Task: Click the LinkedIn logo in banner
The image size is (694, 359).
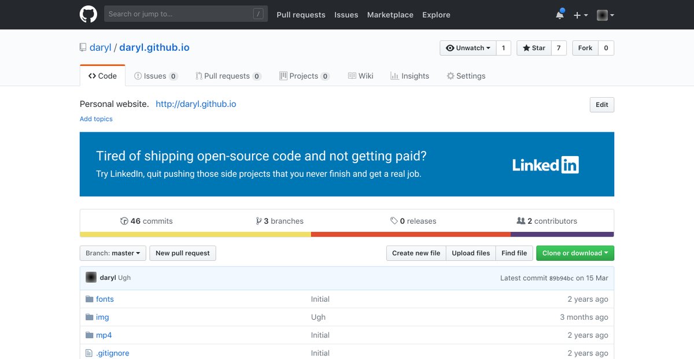Action: click(x=545, y=165)
